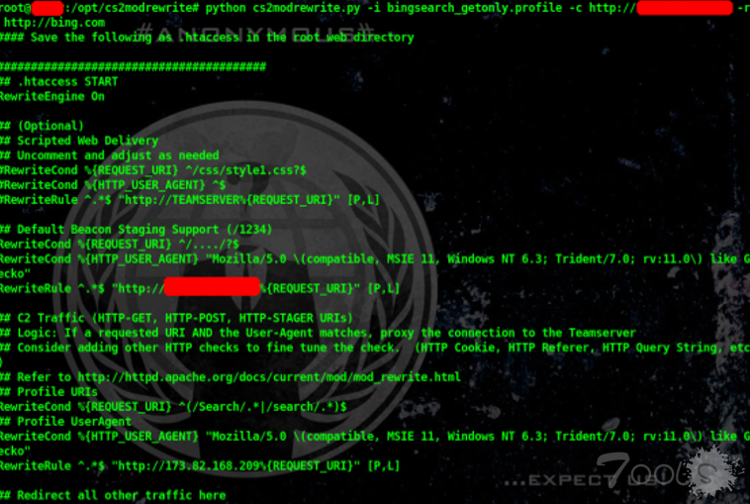Click the 'RewriteEngine On' line
750x504 pixels.
tap(52, 96)
